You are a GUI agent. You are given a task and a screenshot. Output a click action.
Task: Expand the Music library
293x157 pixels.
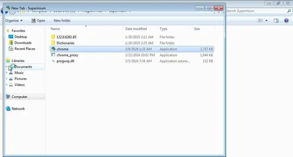[x=7, y=73]
